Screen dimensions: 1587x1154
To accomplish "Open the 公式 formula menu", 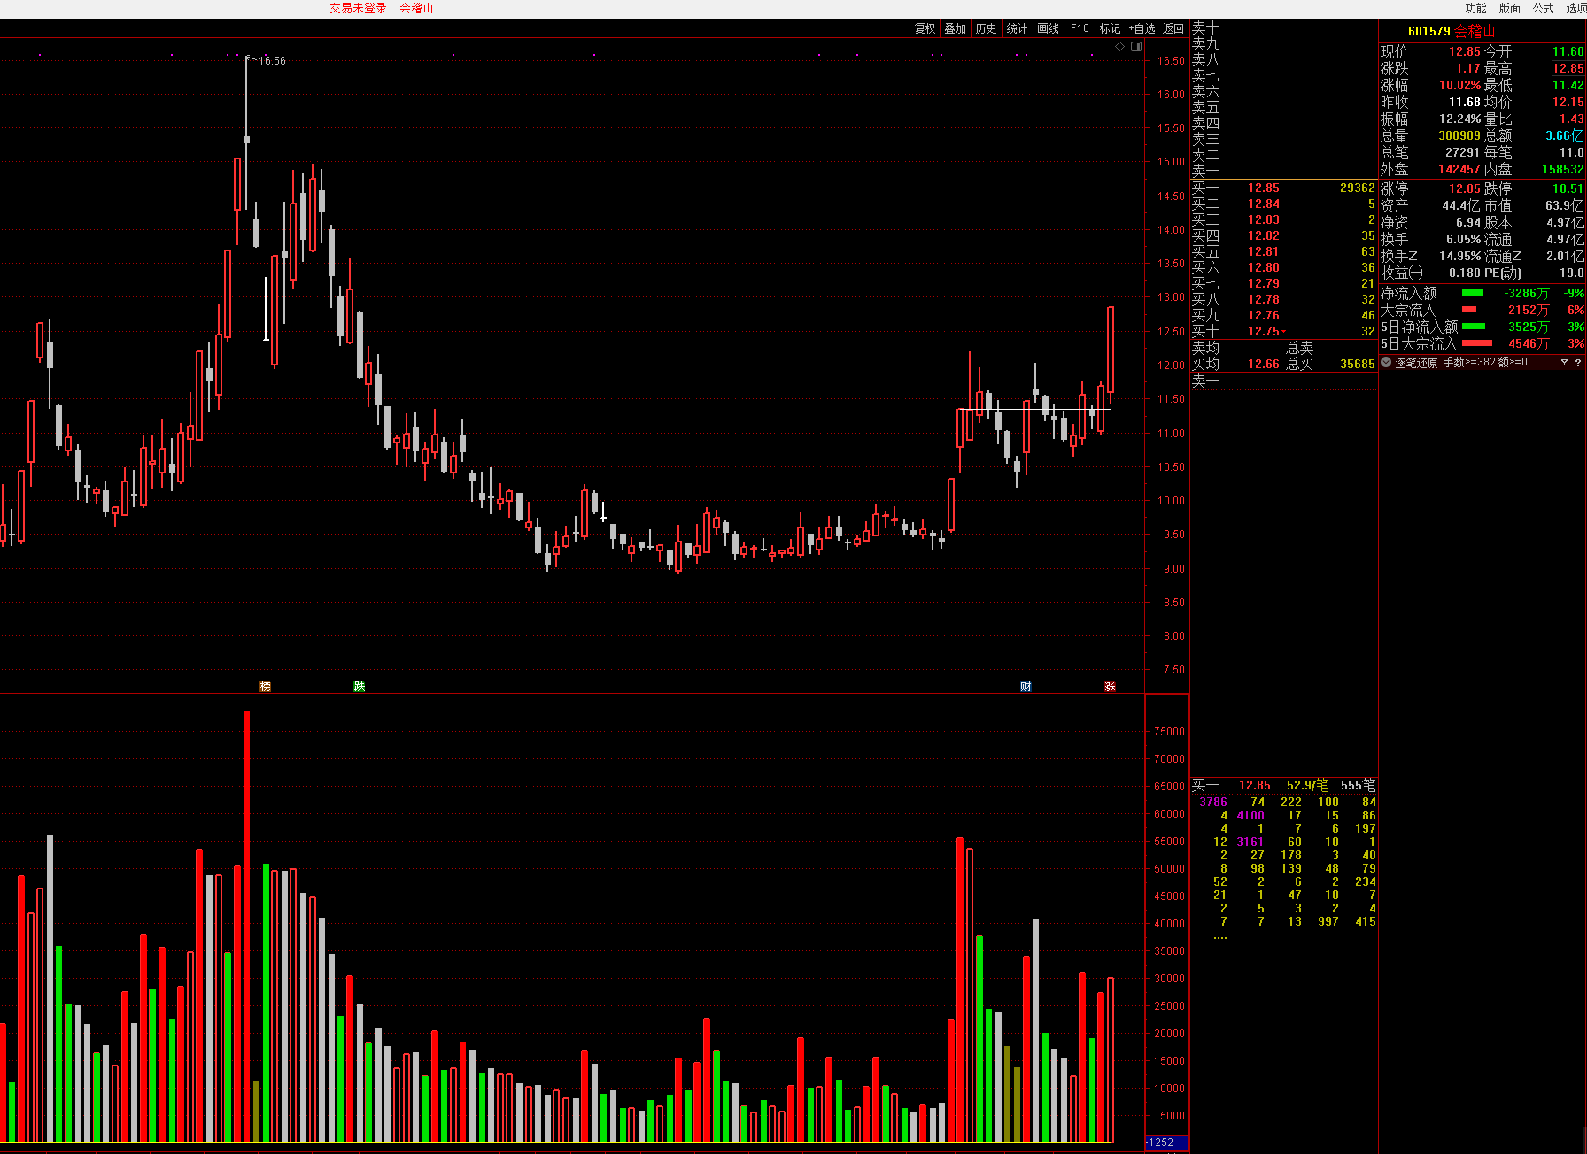I will tap(1543, 8).
